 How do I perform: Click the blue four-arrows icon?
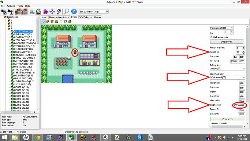point(52,11)
